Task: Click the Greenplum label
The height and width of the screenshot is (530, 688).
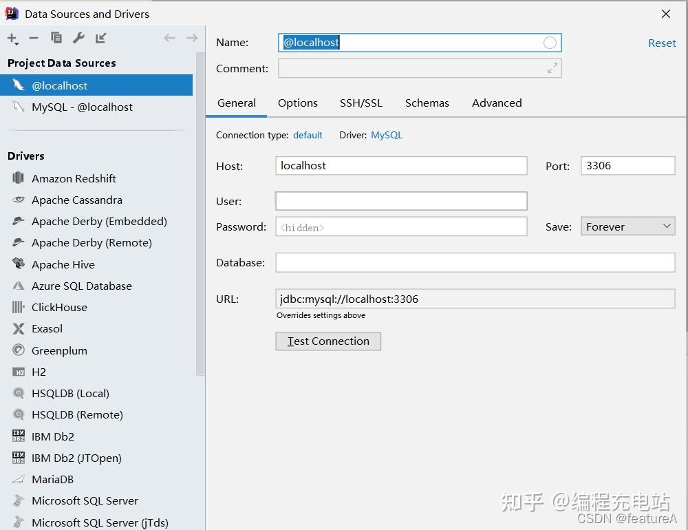Action: click(59, 350)
